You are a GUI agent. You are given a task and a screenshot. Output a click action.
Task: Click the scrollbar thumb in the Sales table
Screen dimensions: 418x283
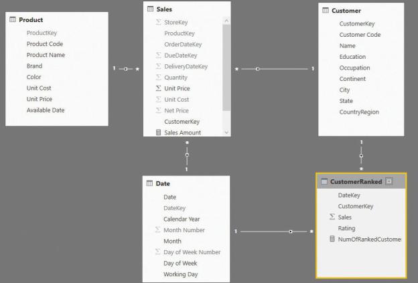pos(226,68)
